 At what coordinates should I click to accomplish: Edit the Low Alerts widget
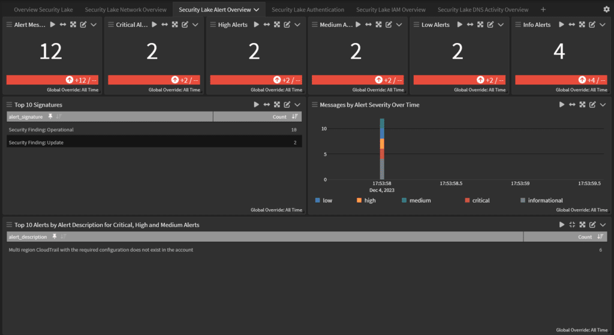(490, 25)
